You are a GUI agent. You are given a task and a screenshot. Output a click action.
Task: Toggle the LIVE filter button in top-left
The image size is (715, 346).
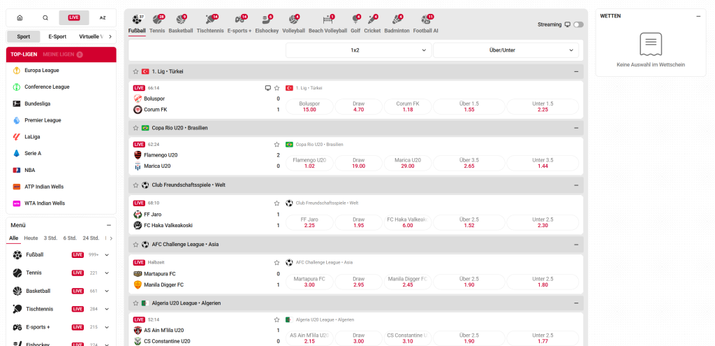[74, 17]
